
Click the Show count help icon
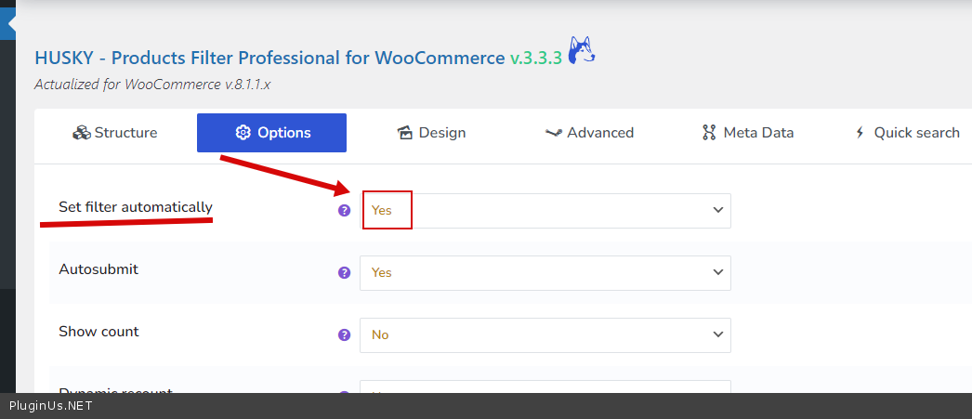pyautogui.click(x=344, y=335)
